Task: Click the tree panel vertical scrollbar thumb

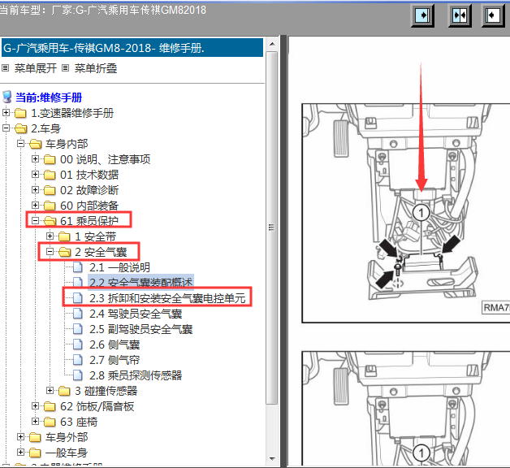Action: (272, 227)
